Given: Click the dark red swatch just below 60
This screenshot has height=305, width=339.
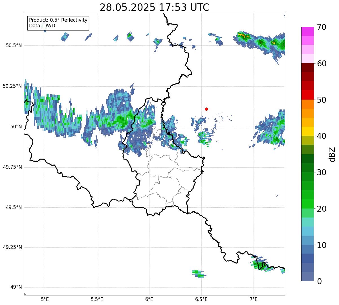Looking at the screenshot, I should (x=307, y=68).
